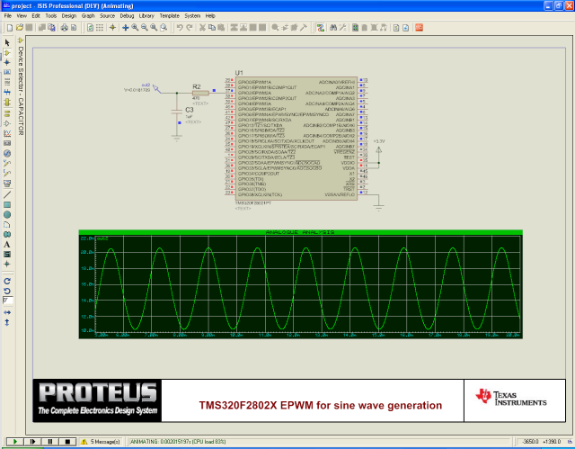Pause the running simulation
The height and width of the screenshot is (449, 575).
(49, 442)
